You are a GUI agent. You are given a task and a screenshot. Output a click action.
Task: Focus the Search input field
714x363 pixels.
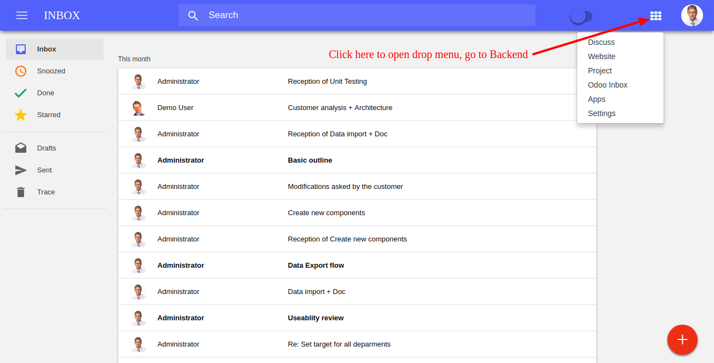(x=357, y=15)
